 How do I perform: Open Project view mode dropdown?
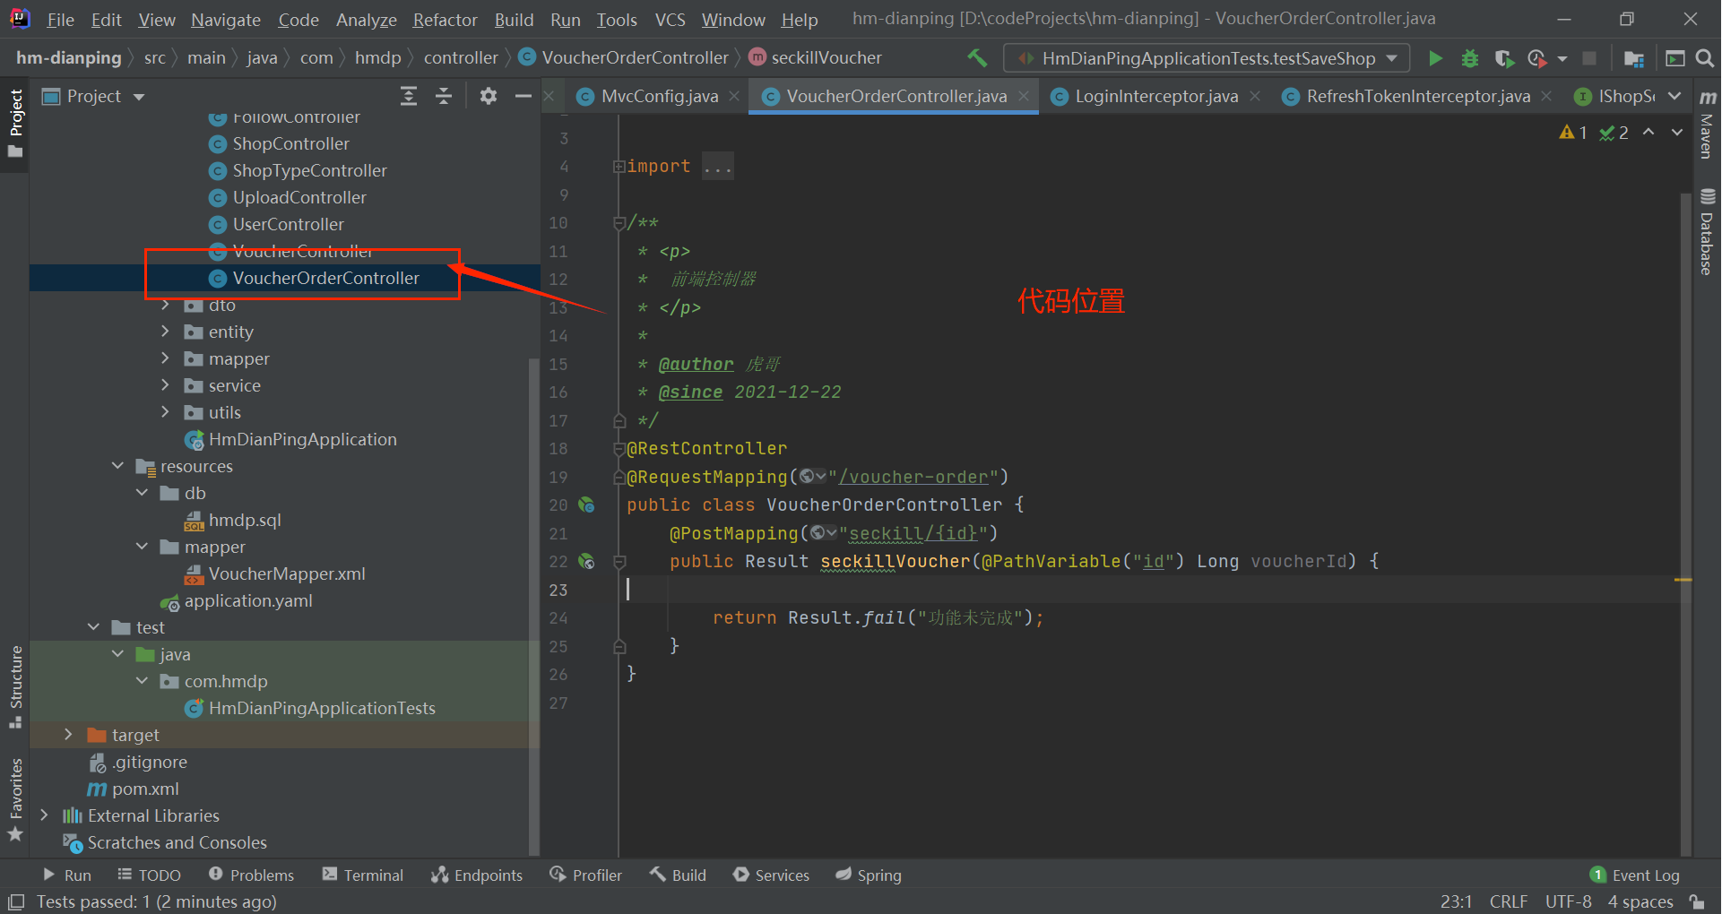pyautogui.click(x=139, y=97)
